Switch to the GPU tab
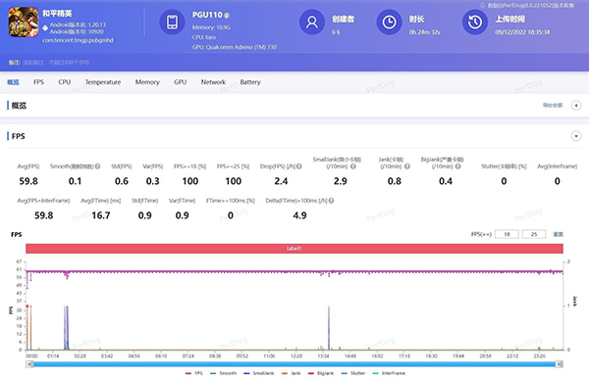The width and height of the screenshot is (589, 382). tap(180, 82)
